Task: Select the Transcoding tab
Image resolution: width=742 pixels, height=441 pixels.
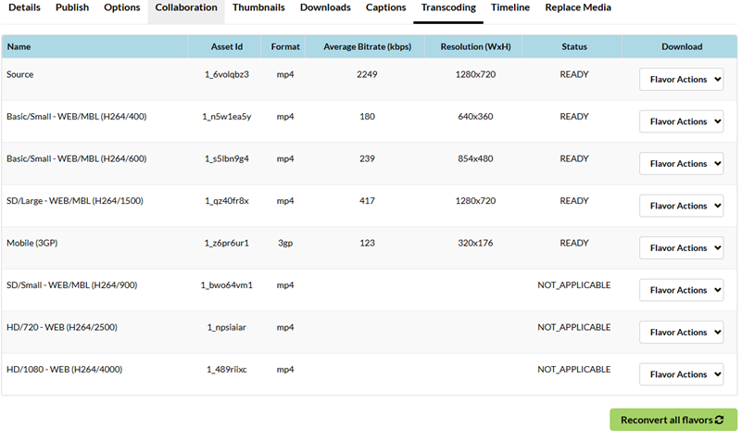Action: (448, 7)
